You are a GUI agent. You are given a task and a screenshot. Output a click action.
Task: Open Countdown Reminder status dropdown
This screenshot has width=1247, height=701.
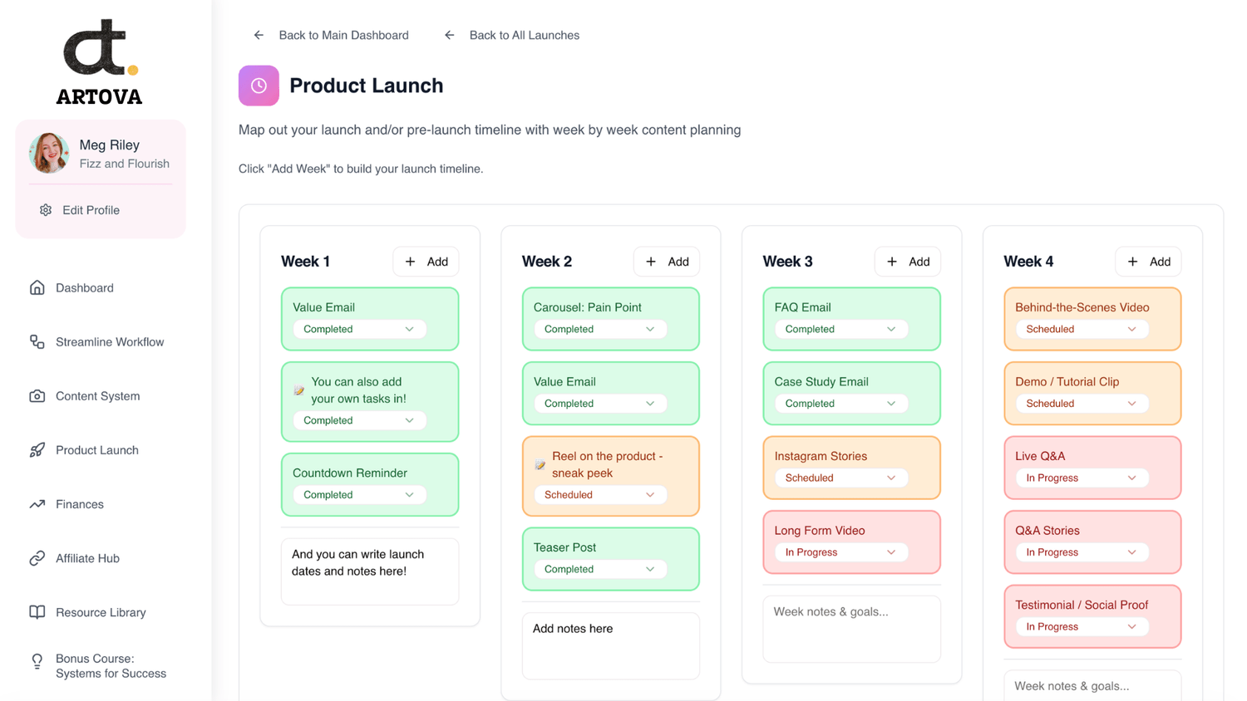point(358,495)
